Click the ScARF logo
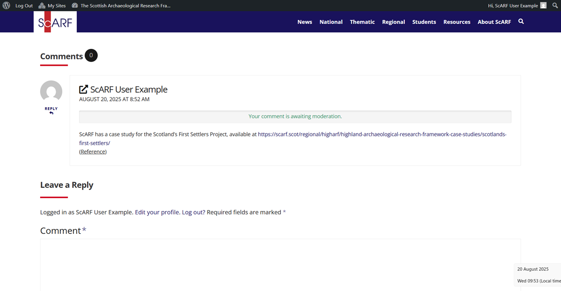The image size is (561, 291). pyautogui.click(x=55, y=22)
